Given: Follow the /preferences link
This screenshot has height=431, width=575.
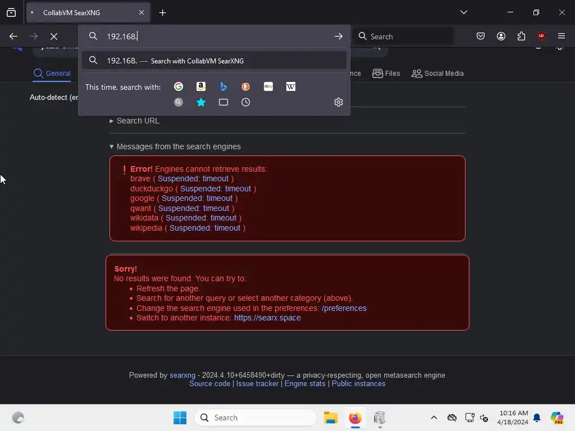Looking at the screenshot, I should pyautogui.click(x=344, y=308).
